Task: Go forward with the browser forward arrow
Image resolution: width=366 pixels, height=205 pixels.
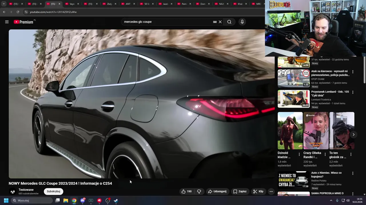Action: tap(11, 12)
